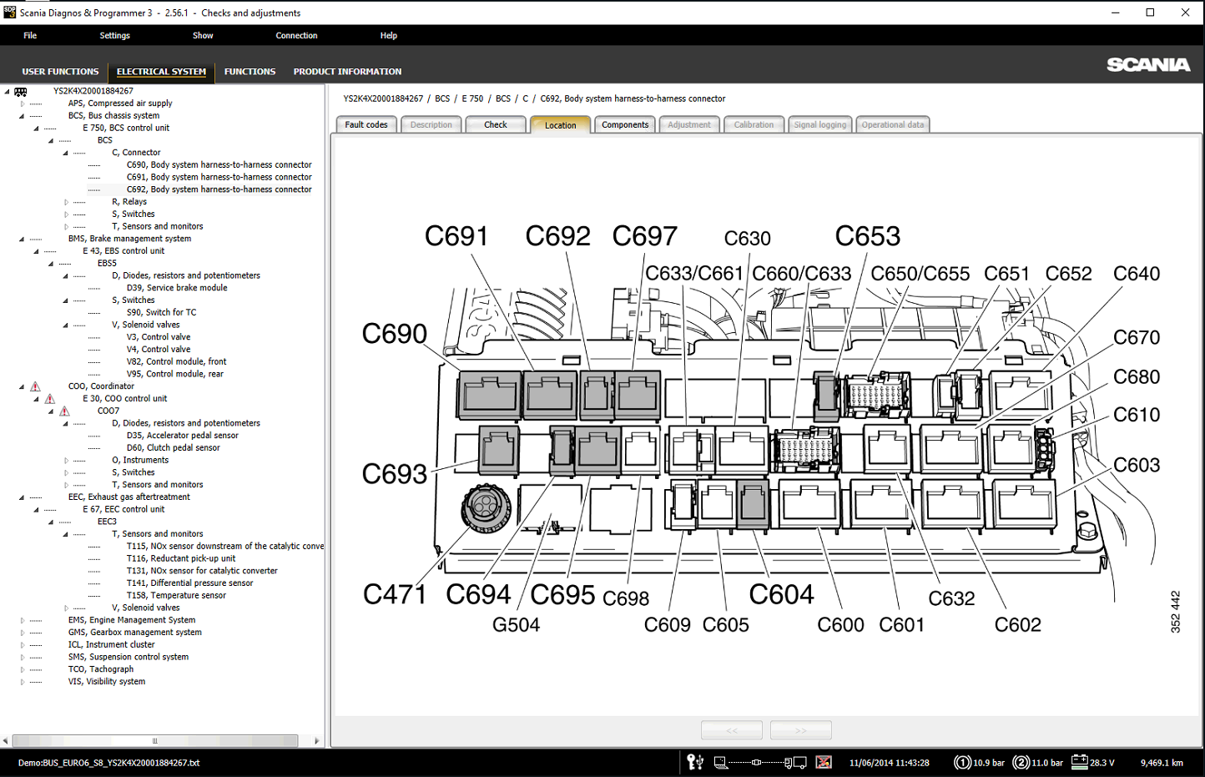1205x777 pixels.
Task: Click 'E 750' in the breadcrumb path
Action: point(472,98)
